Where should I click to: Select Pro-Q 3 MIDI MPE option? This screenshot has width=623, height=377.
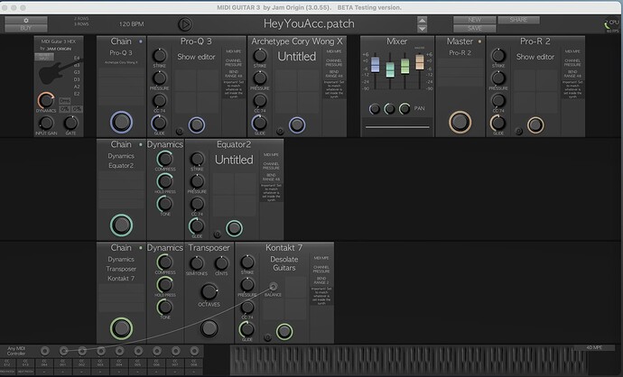click(x=234, y=51)
